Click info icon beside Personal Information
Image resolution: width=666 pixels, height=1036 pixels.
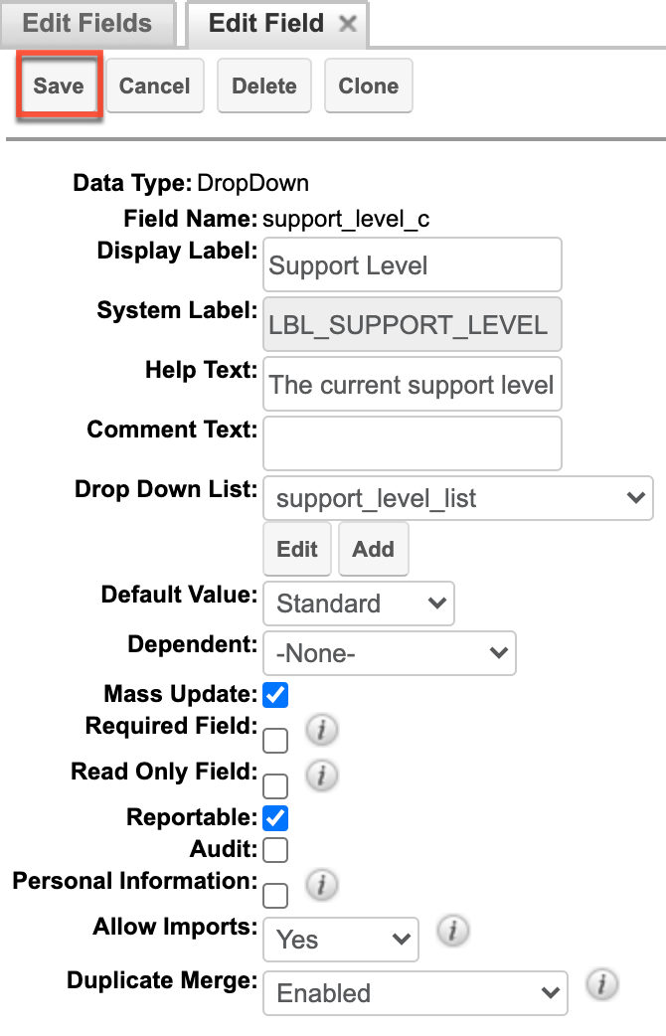(x=321, y=885)
